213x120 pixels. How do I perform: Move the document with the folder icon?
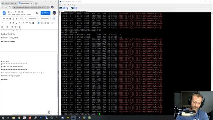click(19, 12)
